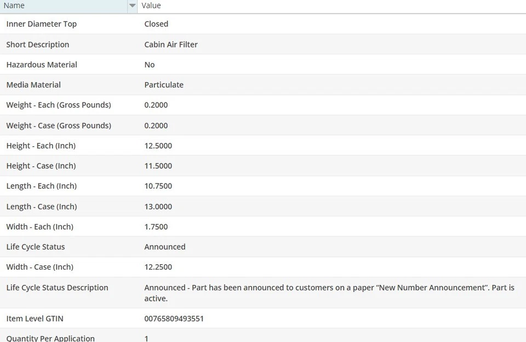Select the Life Cycle Status label
Viewport: 526px width, 342px height.
coord(36,247)
